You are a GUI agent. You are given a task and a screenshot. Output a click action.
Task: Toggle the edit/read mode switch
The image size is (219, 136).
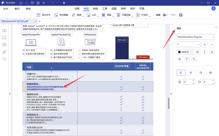166,15
